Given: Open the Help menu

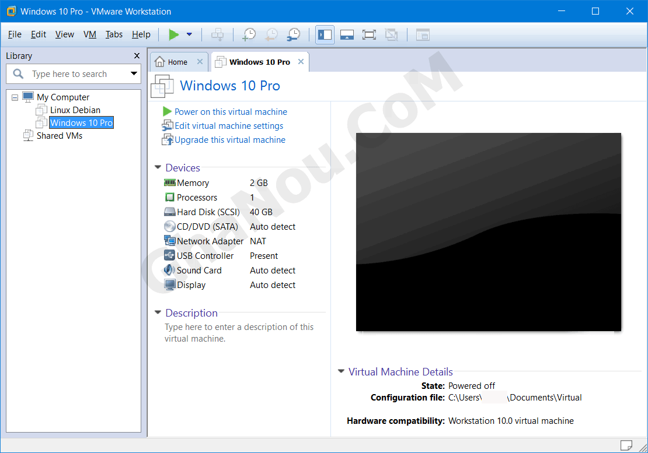Looking at the screenshot, I should coord(141,34).
